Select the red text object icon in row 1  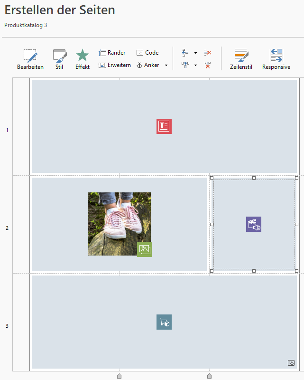(x=164, y=126)
